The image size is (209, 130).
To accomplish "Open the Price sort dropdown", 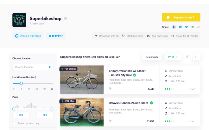I will pyautogui.click(x=173, y=57).
